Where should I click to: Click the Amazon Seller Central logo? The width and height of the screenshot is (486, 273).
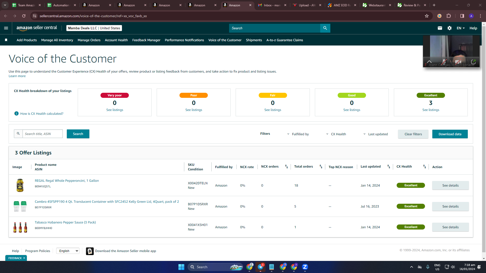point(37,28)
